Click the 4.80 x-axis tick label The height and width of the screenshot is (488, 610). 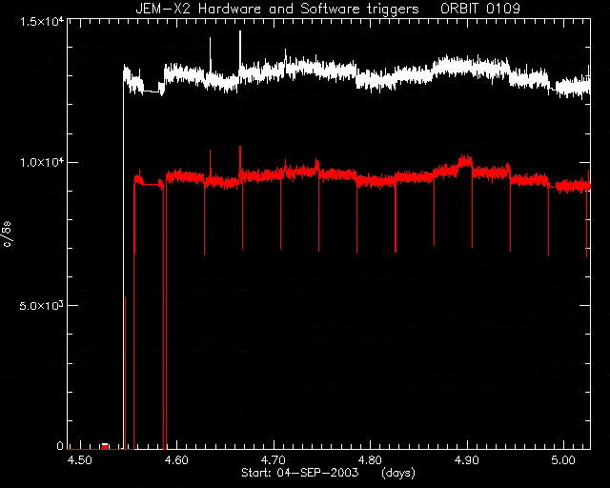coord(370,460)
